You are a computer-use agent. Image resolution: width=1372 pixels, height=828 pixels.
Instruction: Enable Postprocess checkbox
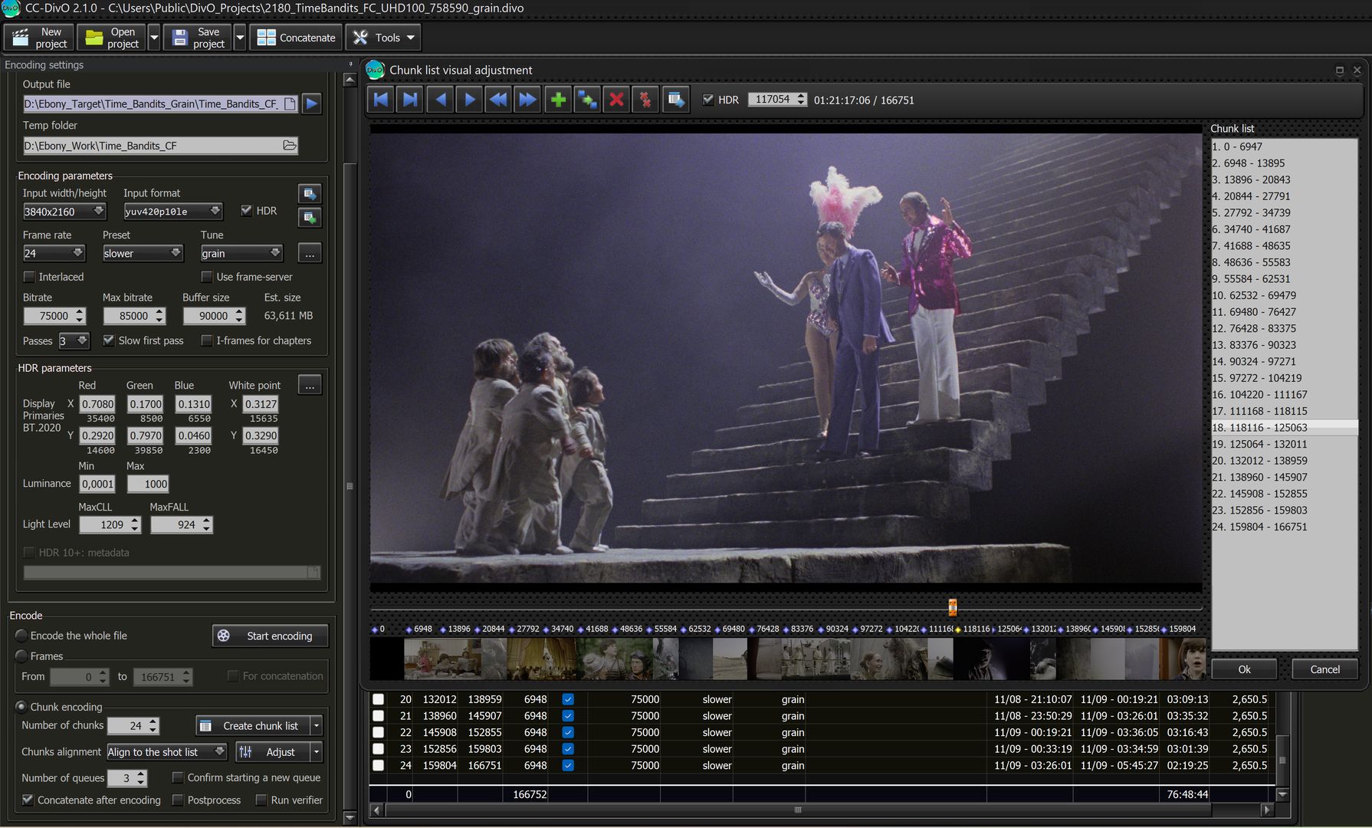178,800
